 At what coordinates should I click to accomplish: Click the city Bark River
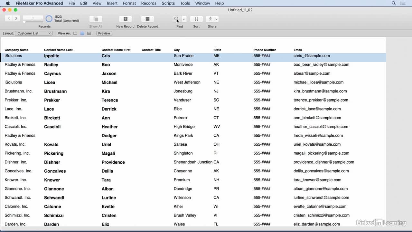click(x=183, y=73)
